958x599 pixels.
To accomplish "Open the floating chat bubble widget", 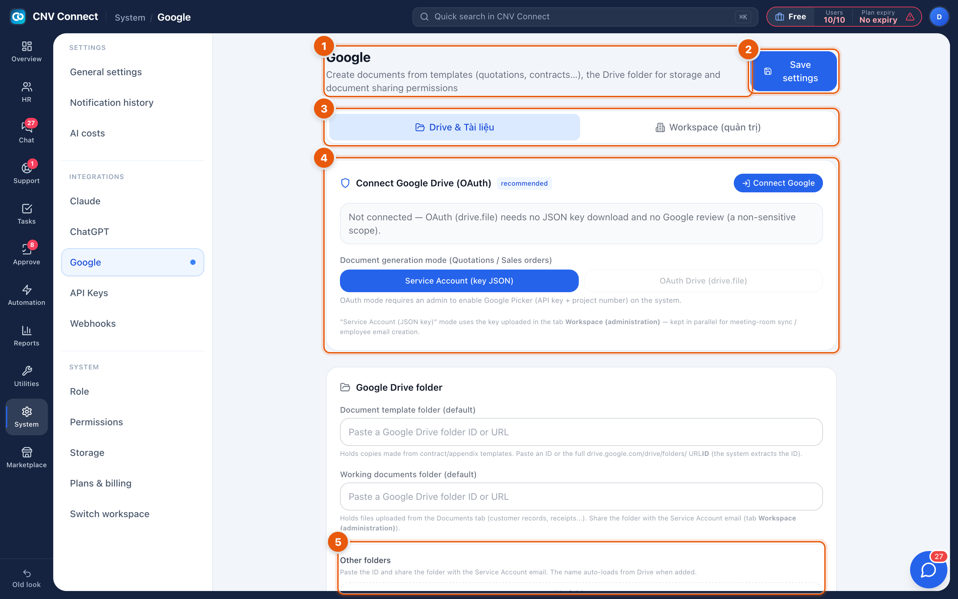I will tap(928, 570).
